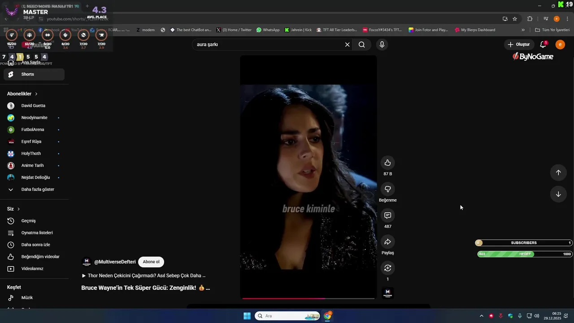
Task: Pause the playing short video
Action: [309, 177]
